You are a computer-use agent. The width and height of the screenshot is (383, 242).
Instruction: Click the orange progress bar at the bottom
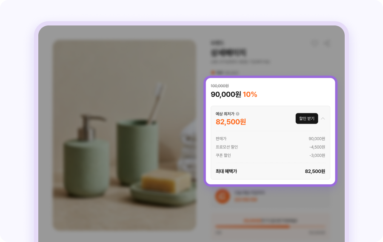pyautogui.click(x=252, y=227)
